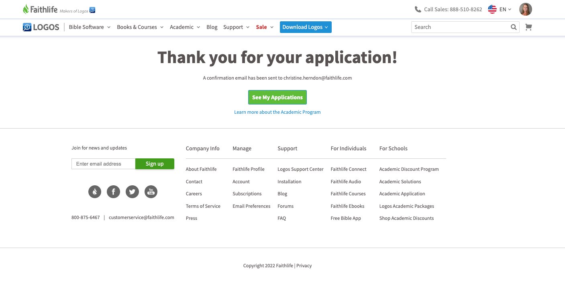Open the Subscriptions footer link
565x291 pixels.
click(x=247, y=194)
